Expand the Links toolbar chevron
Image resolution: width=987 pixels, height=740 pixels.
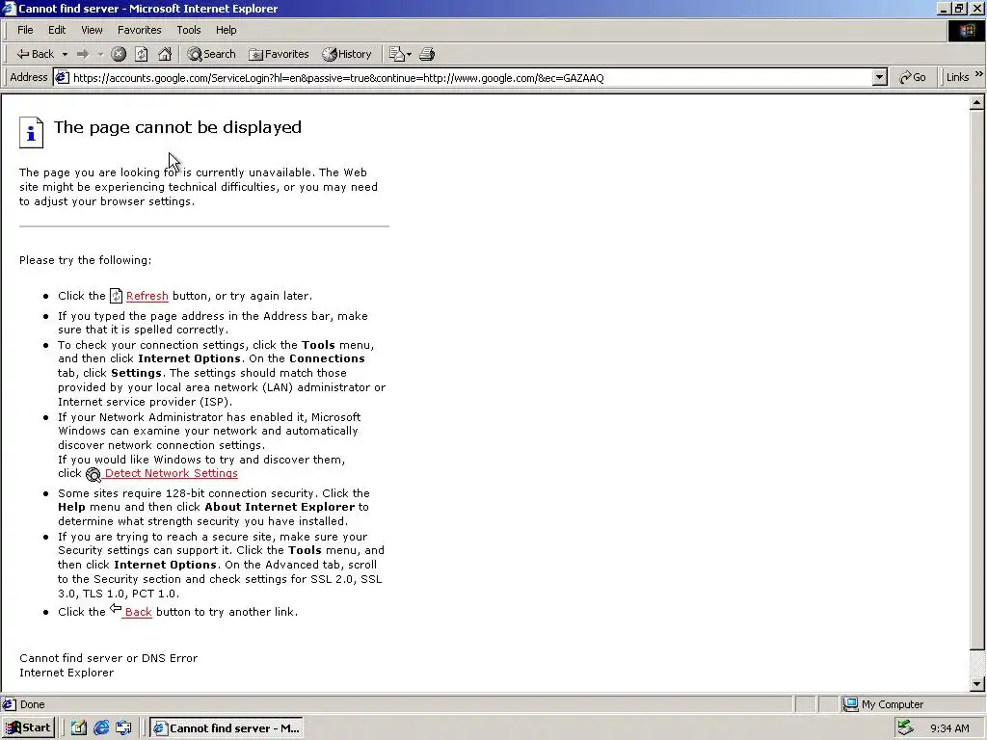click(979, 74)
